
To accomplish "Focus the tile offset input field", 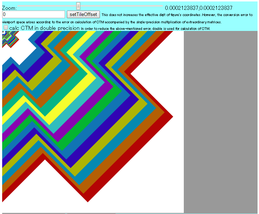I will pos(33,15).
